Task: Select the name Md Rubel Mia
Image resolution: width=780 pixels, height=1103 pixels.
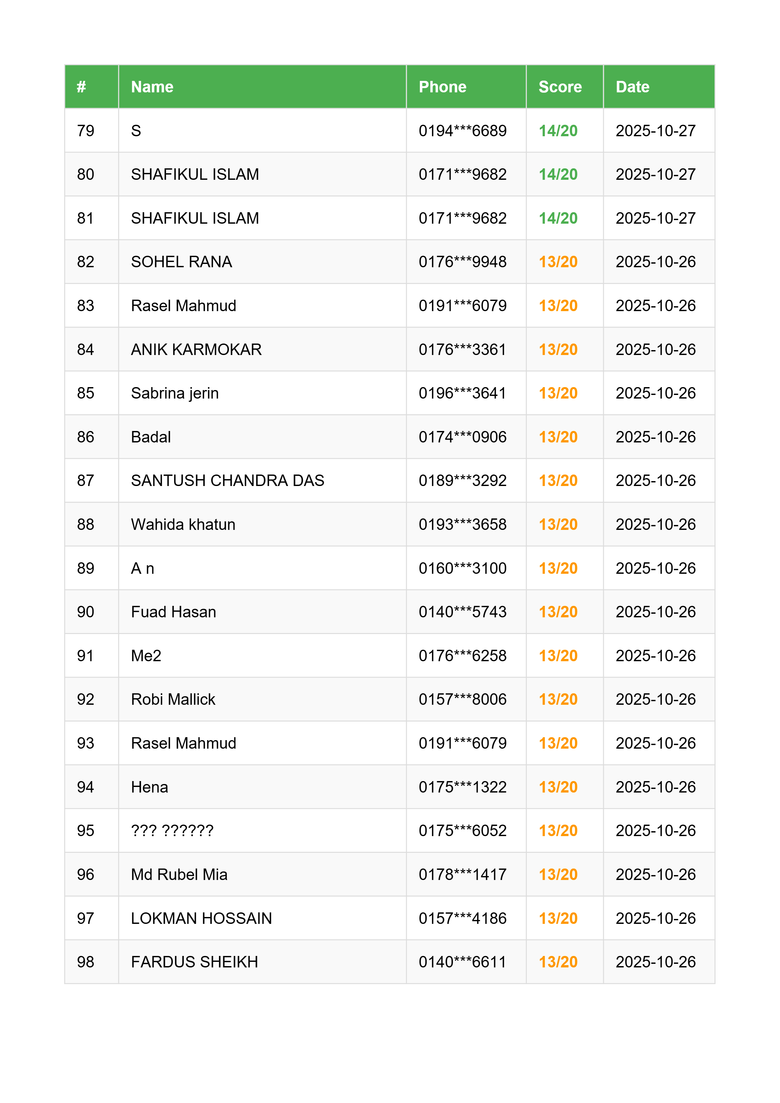Action: [x=179, y=874]
